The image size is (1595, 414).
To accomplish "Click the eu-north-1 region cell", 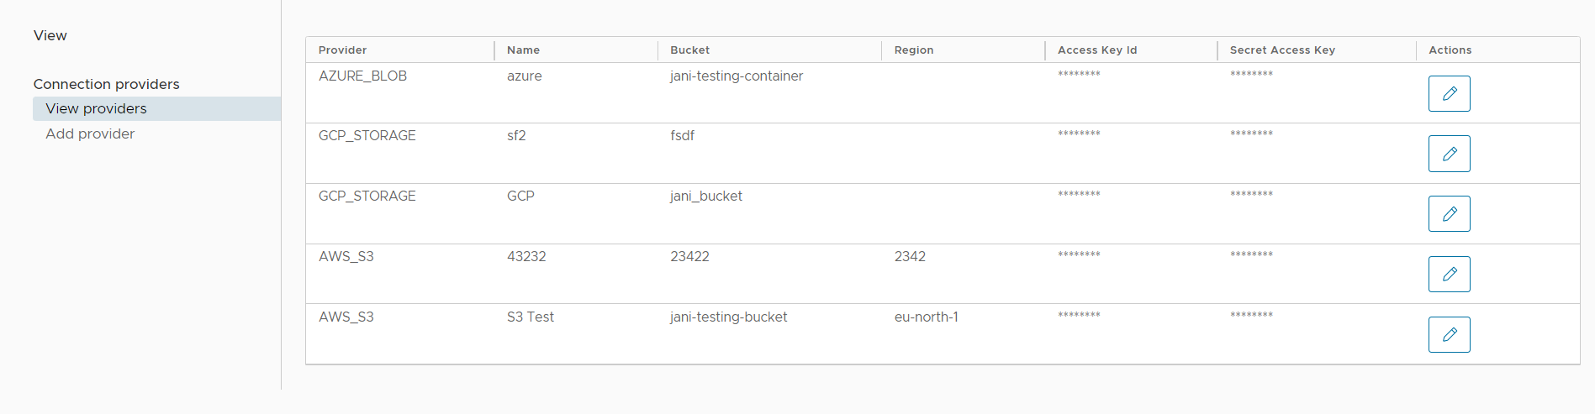I will tap(926, 317).
